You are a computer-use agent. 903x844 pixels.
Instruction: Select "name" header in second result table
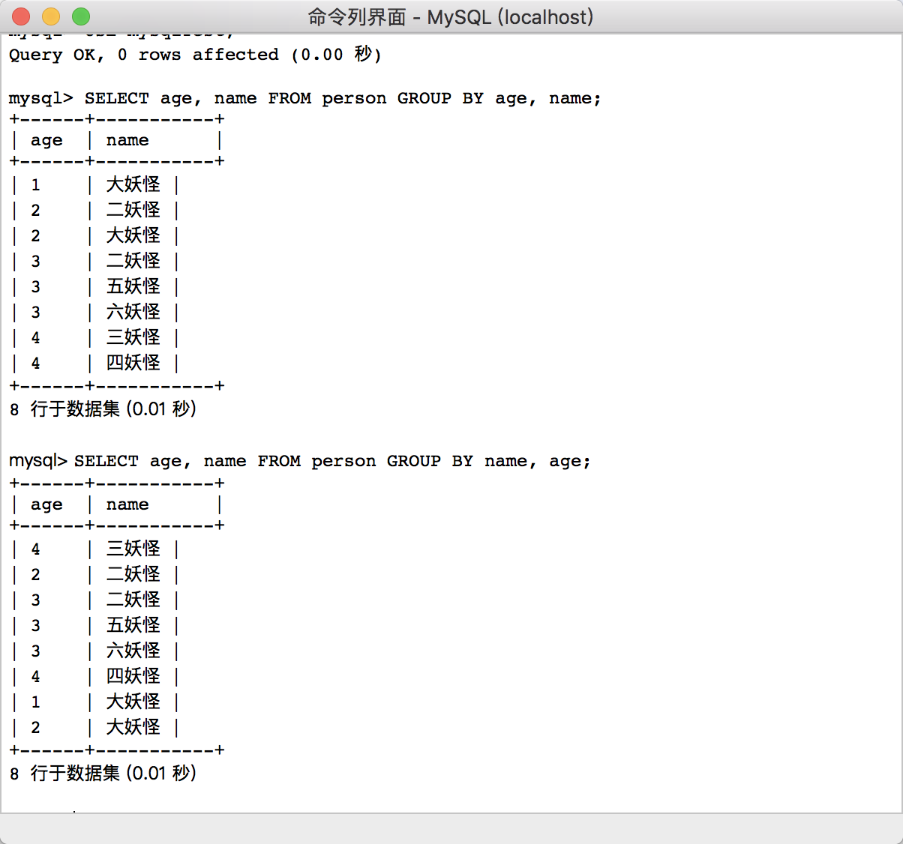click(127, 504)
